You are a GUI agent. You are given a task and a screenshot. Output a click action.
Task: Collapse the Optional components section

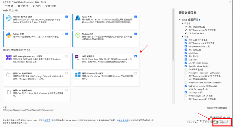[182, 37]
